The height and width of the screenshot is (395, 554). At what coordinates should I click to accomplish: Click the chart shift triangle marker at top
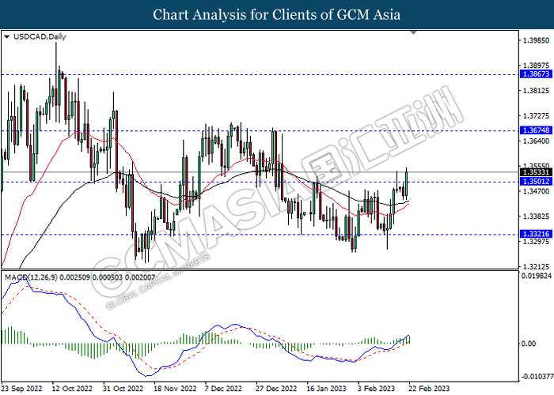414,33
